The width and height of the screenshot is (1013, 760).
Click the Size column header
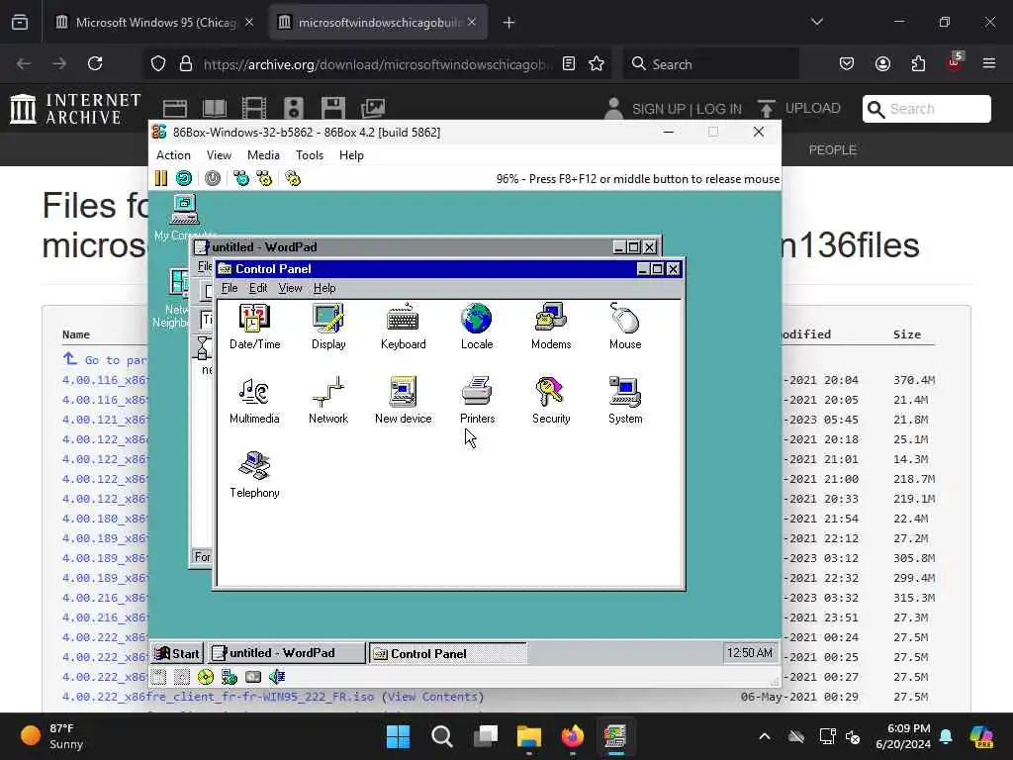click(x=907, y=334)
